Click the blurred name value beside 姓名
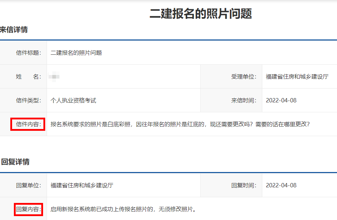This screenshot has width=337, height=220. point(55,76)
